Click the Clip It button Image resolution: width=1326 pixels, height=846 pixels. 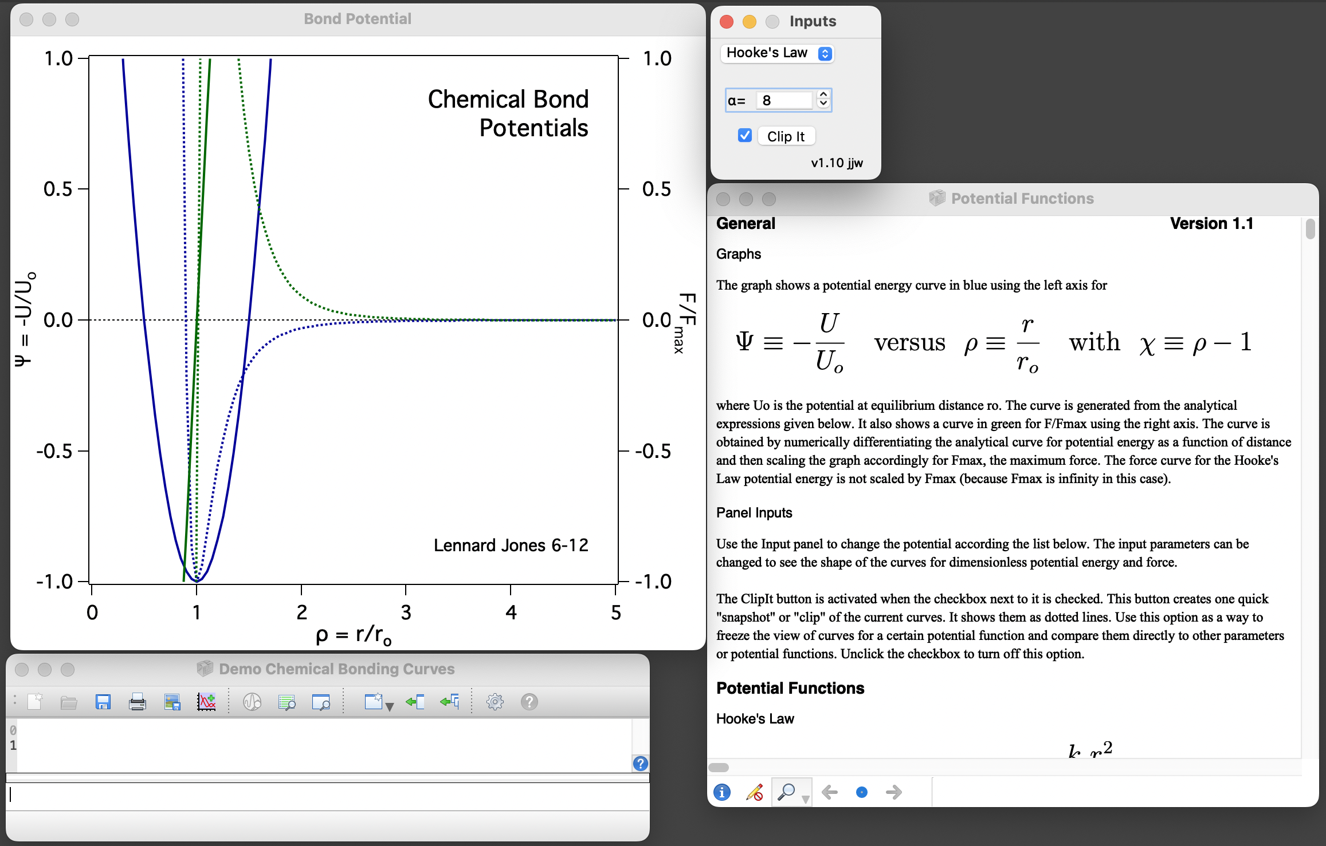pyautogui.click(x=786, y=136)
